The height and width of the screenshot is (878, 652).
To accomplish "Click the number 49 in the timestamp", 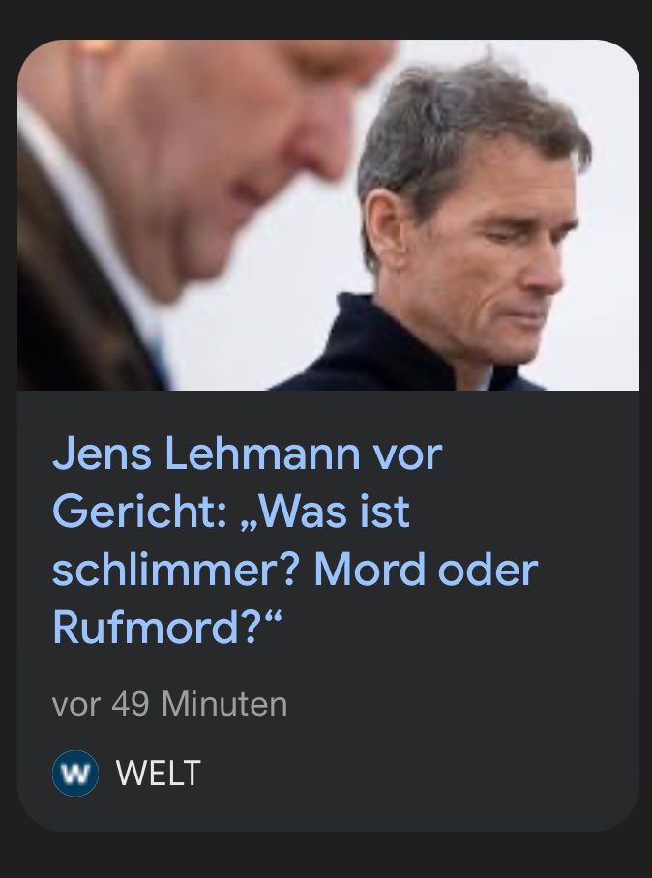I will tap(130, 704).
